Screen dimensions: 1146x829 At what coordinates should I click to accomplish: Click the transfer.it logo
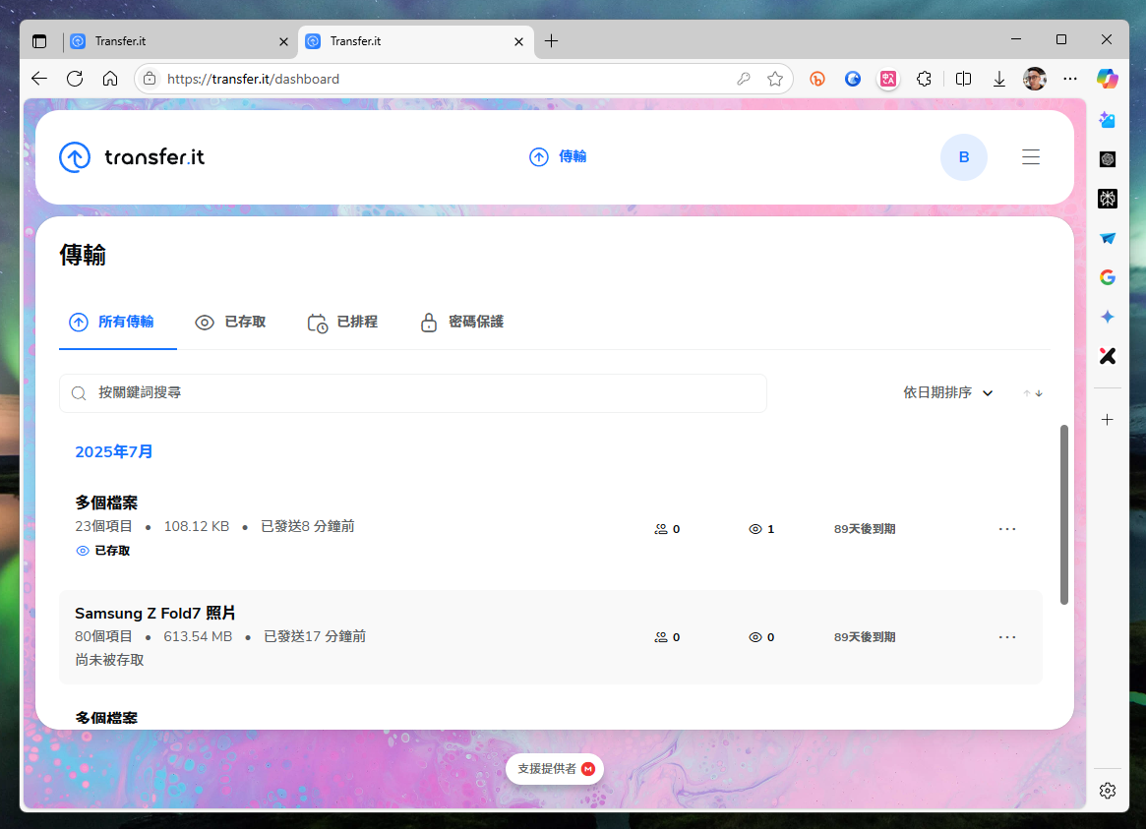pos(132,157)
